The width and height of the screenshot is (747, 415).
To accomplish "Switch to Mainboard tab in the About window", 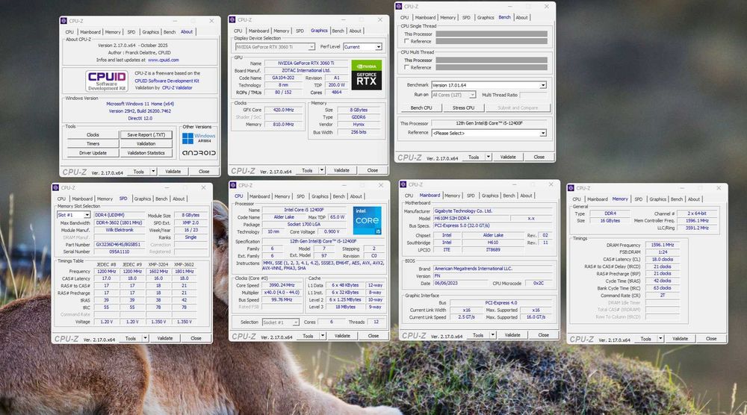I will pyautogui.click(x=90, y=32).
